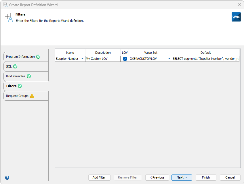The height and width of the screenshot is (184, 244).
Task: Open the Supplier Number name dropdown
Action: (x=82, y=59)
